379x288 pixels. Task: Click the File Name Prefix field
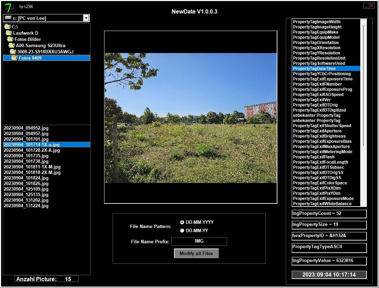[x=199, y=241]
